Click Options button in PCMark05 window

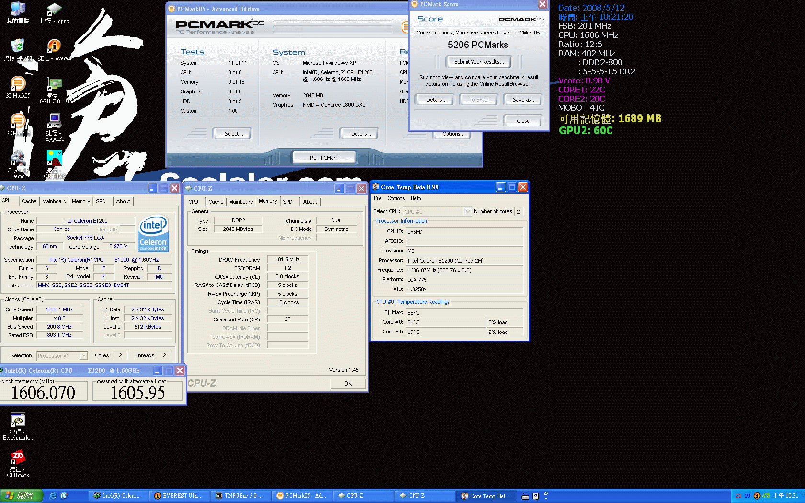coord(453,135)
